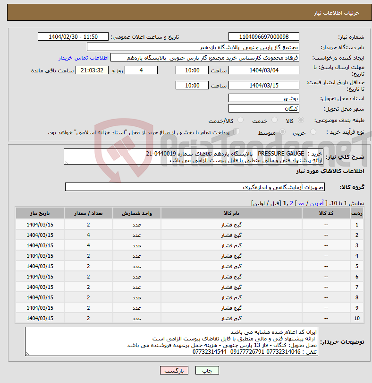Toggle the Islamic treasury payment checkbox

236,131
